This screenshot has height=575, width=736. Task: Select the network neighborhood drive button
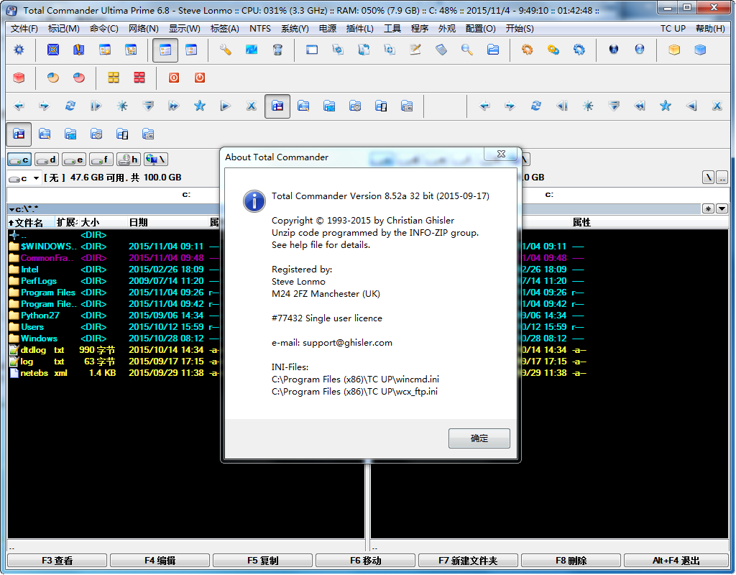[156, 160]
